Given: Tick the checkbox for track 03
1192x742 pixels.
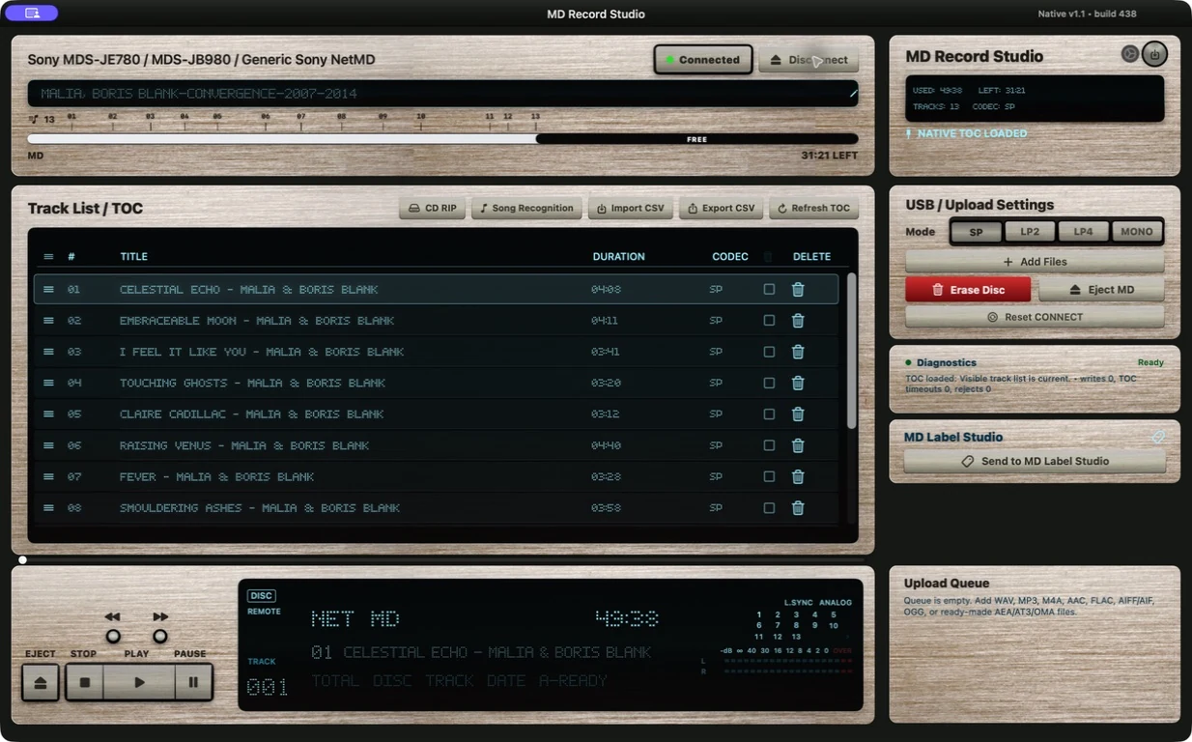Looking at the screenshot, I should [x=769, y=352].
